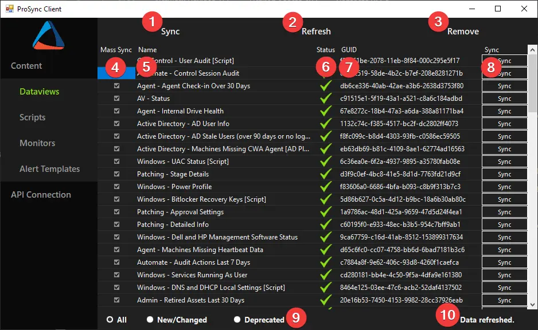Click the Data refreshed status message
Screen dimensions: 538x330
click(487, 320)
